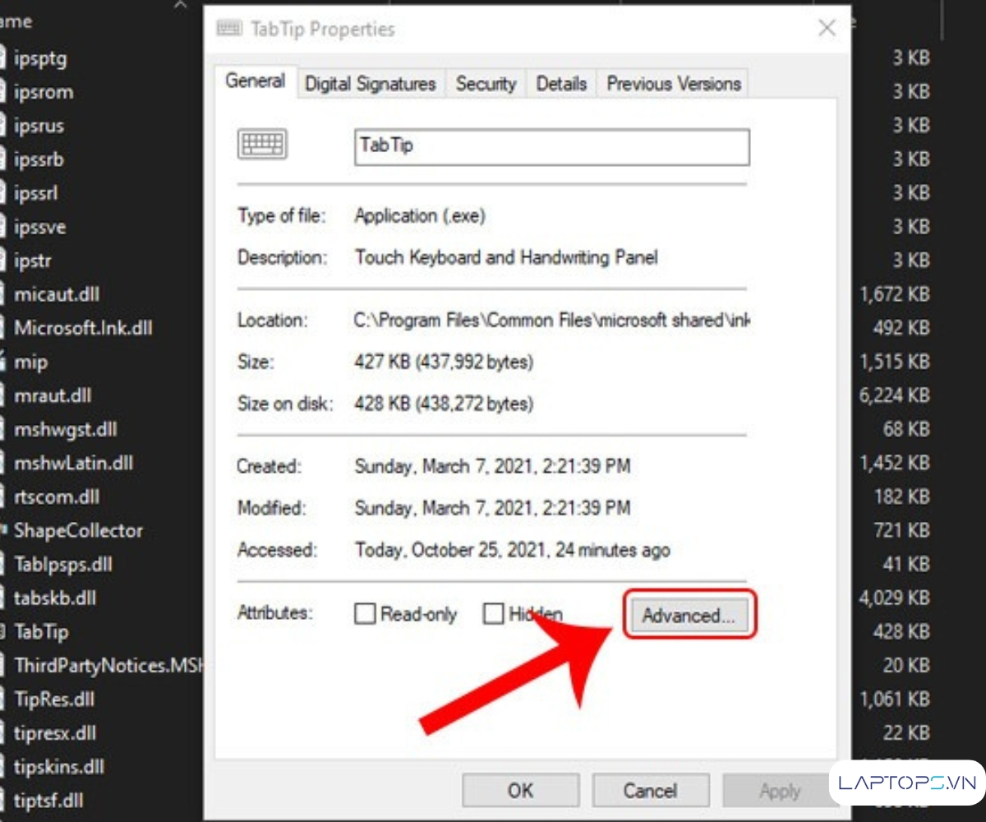Image resolution: width=986 pixels, height=822 pixels.
Task: Select the ShapeCollector file in list
Action: (78, 530)
